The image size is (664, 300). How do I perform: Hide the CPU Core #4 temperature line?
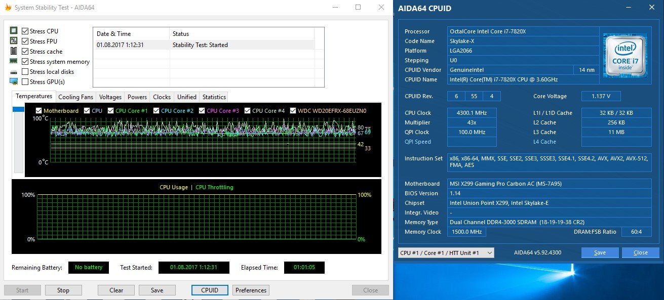[248, 111]
